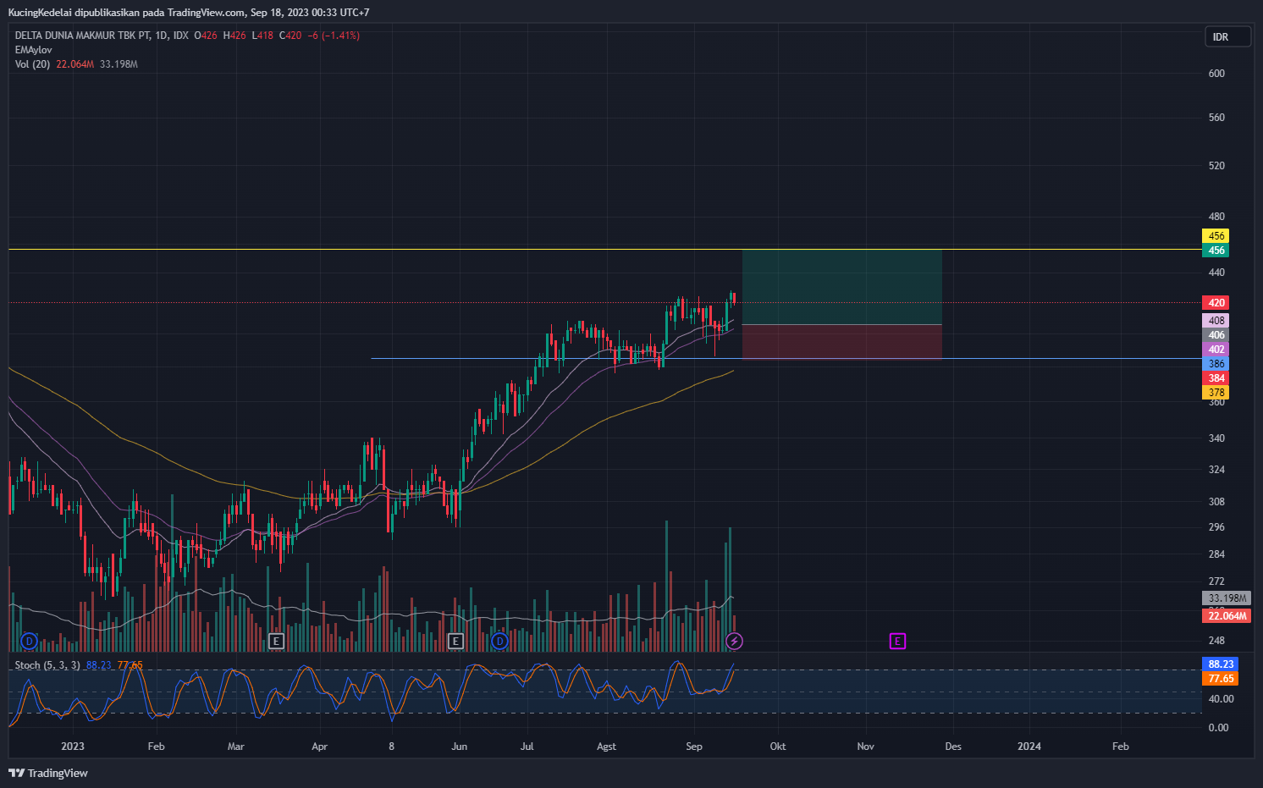
Task: Select the green profit zone of the long position
Action: (841, 287)
